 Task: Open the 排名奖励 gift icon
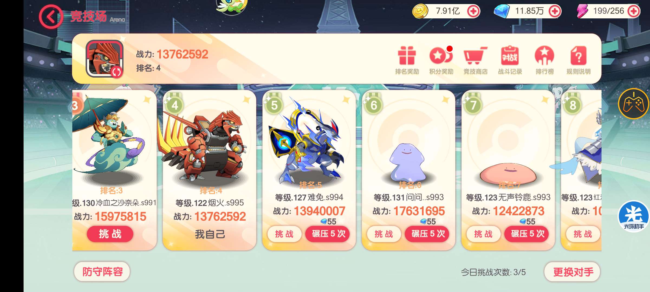pyautogui.click(x=407, y=60)
